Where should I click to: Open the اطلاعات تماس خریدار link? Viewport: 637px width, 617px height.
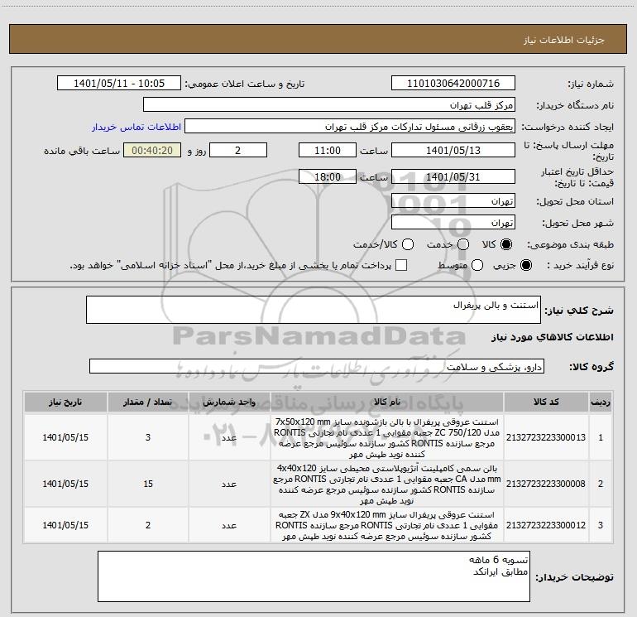136,127
